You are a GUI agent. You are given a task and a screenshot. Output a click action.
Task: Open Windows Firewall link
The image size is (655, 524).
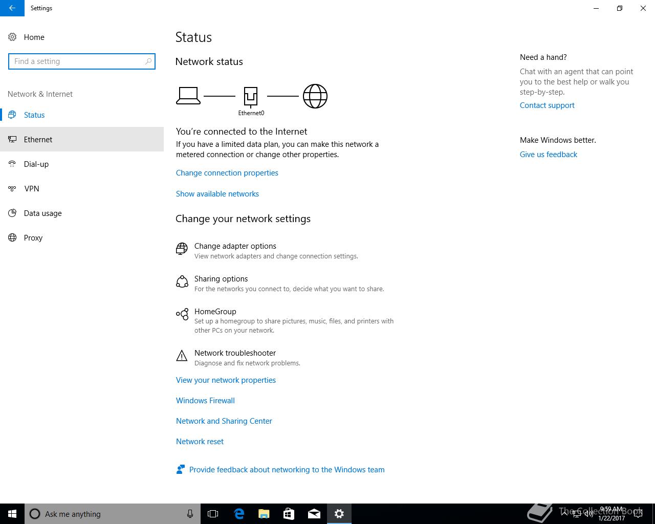tap(205, 401)
